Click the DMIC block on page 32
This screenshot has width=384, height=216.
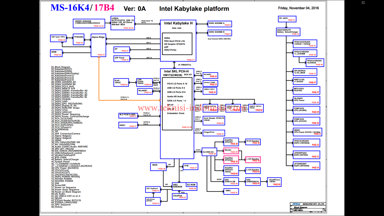click(x=231, y=191)
